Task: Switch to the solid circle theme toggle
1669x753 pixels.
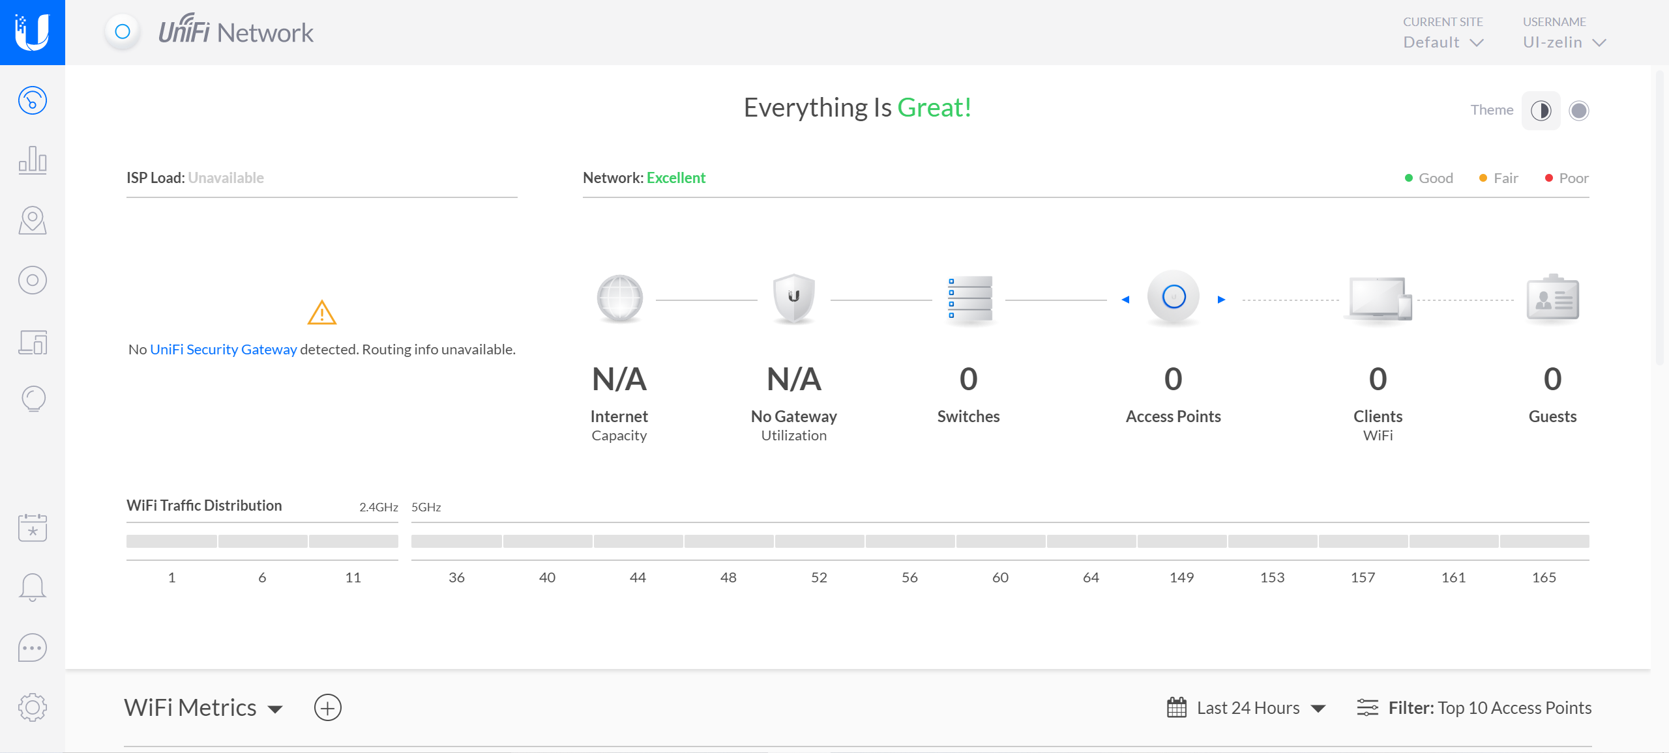Action: click(1579, 111)
